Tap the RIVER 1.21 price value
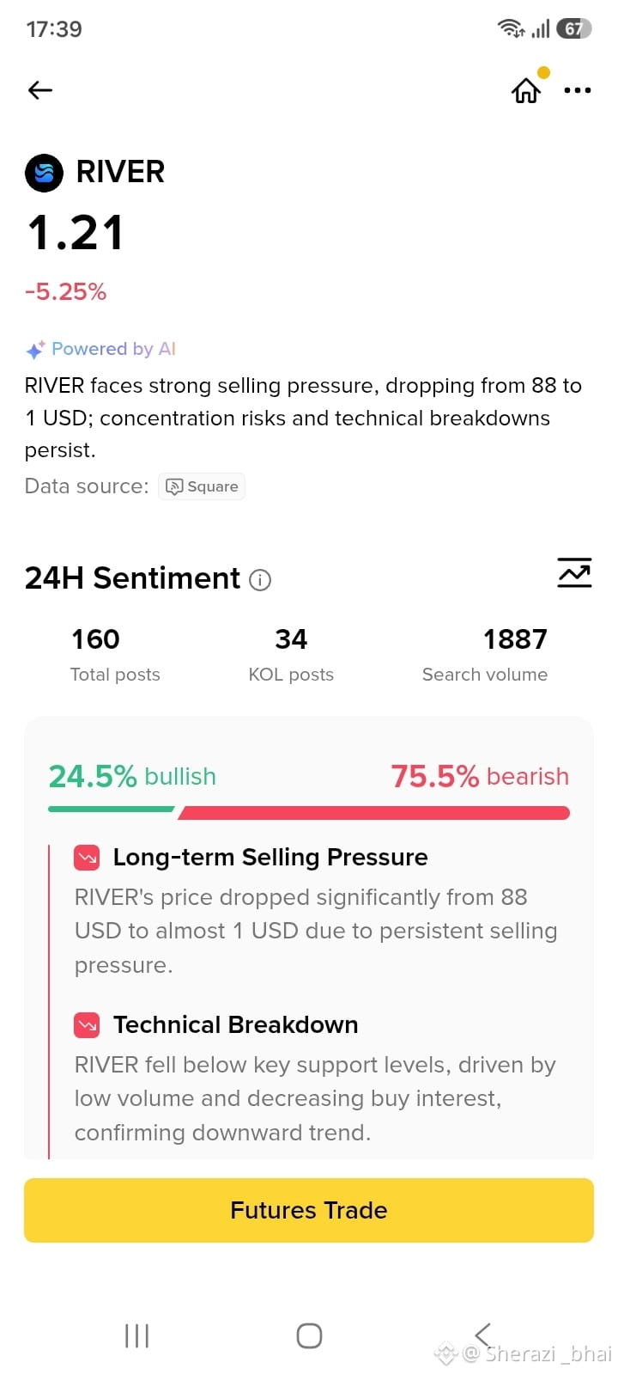Viewport: 618px width, 1375px height. [x=76, y=233]
